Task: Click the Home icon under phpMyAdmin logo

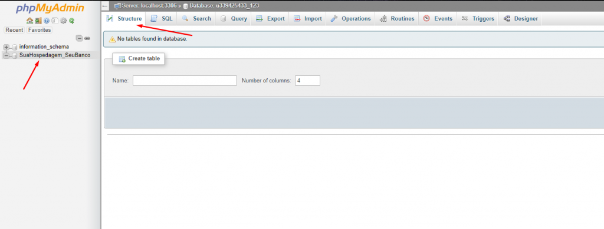Action: tap(29, 21)
